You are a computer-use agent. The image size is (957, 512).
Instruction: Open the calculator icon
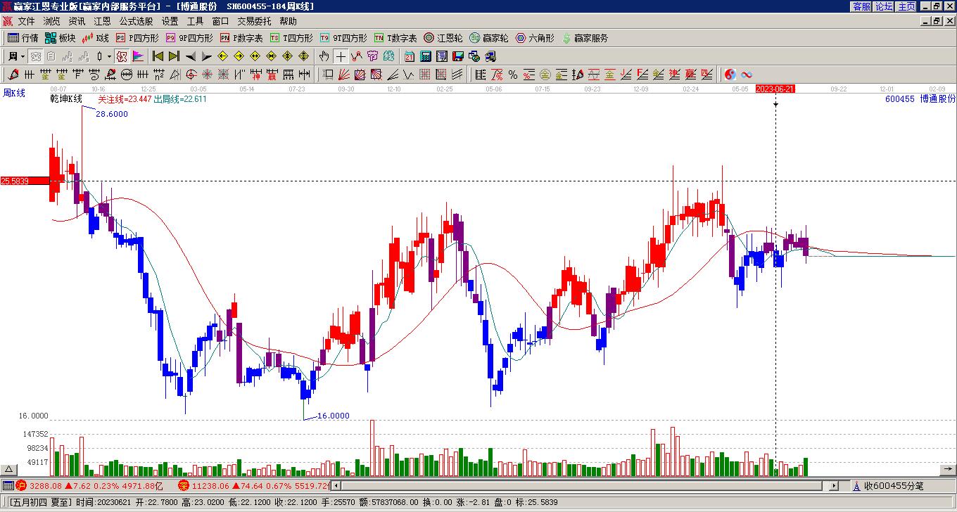click(x=426, y=56)
